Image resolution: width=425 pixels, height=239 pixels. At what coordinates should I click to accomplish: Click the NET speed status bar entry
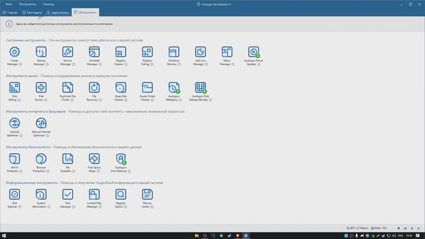(357, 228)
